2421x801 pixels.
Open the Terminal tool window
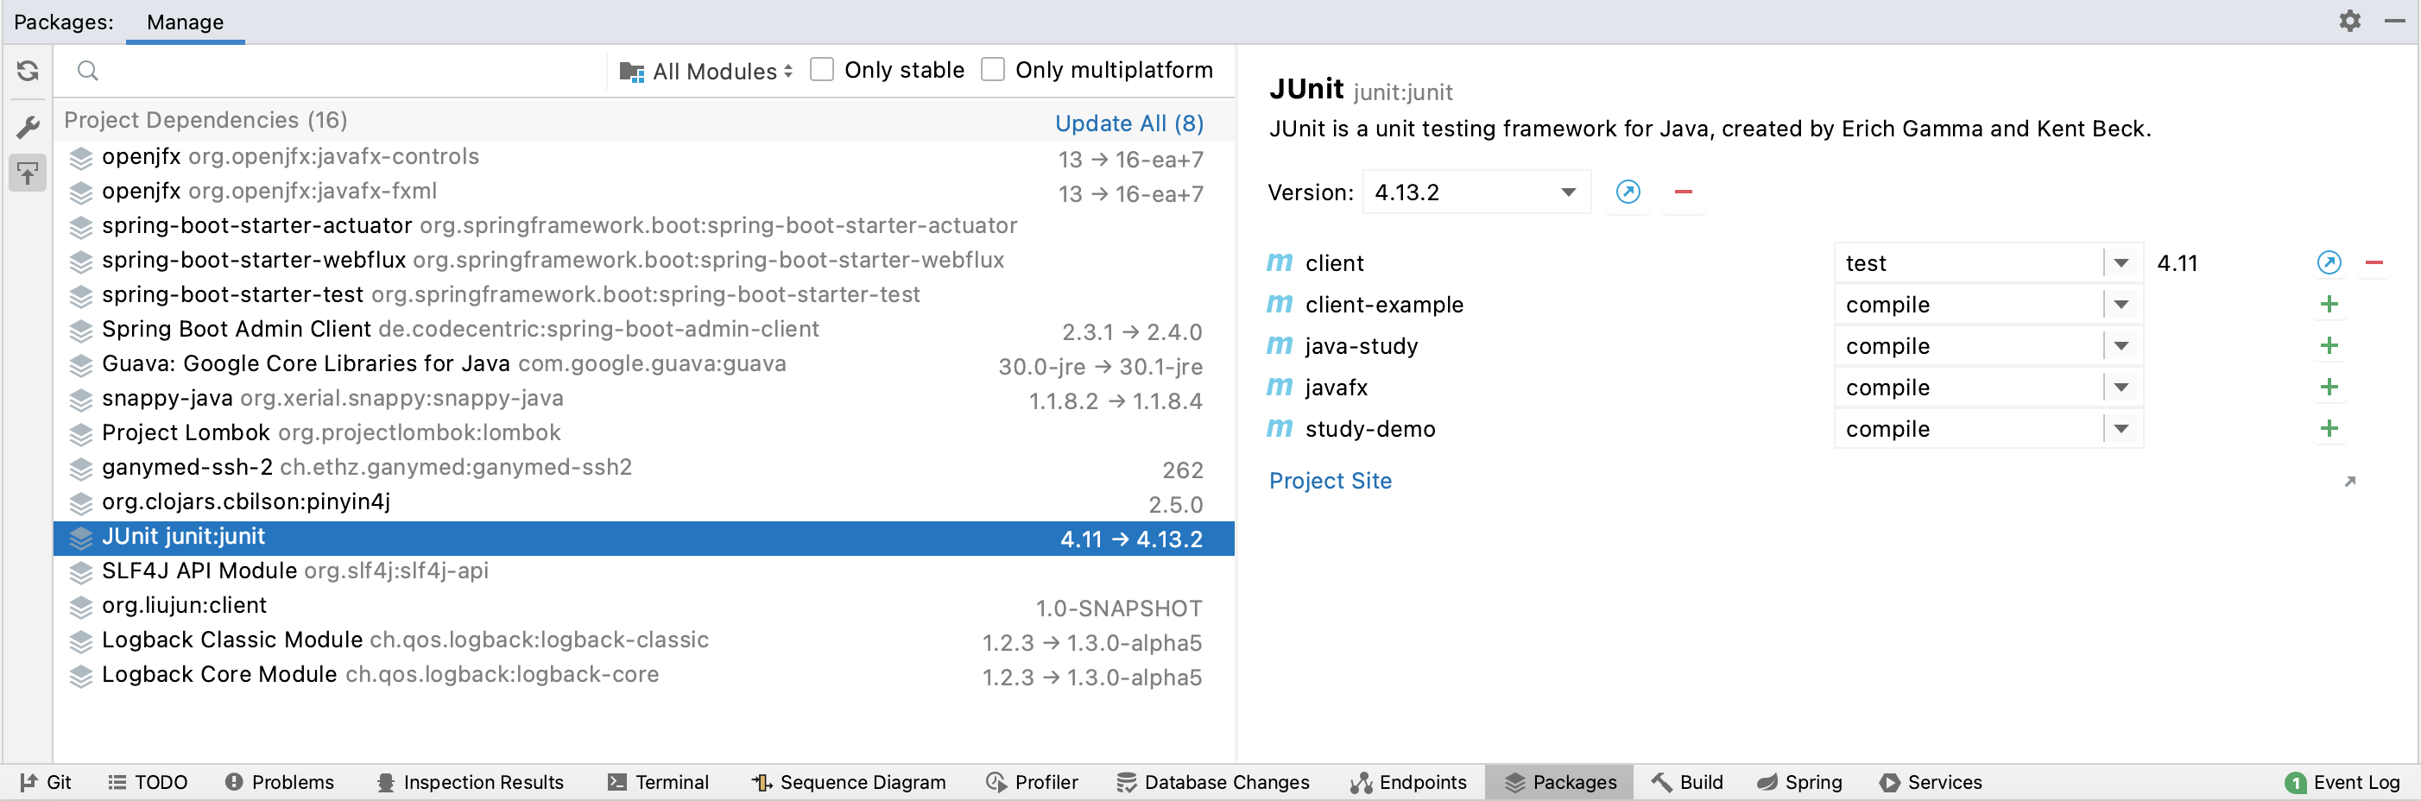[x=658, y=782]
